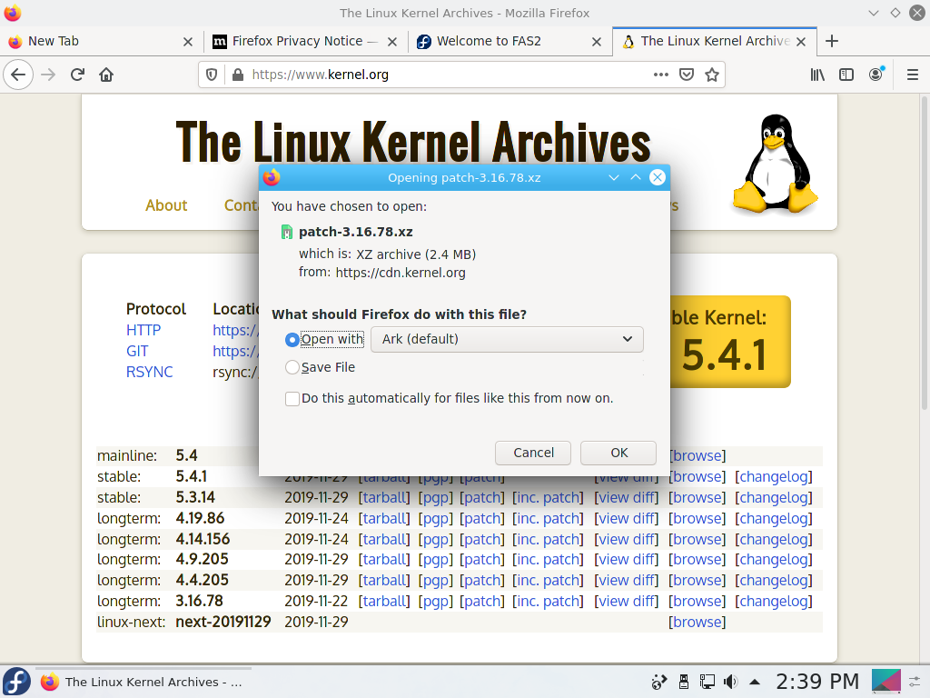This screenshot has height=698, width=930.
Task: Close the Welcome to FAS2 tab
Action: 597,42
